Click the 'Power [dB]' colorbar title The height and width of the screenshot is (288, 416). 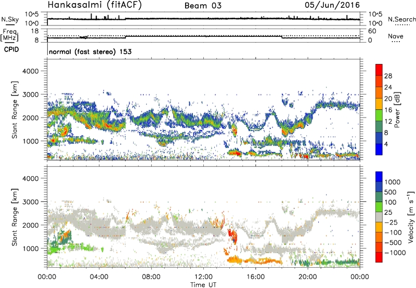pyautogui.click(x=397, y=110)
